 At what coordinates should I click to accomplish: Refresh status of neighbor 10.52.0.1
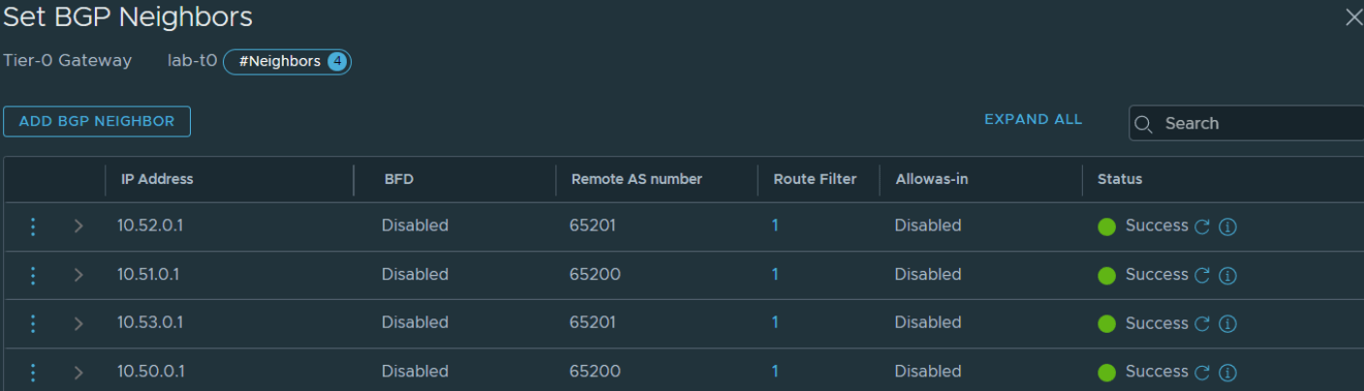(1202, 226)
